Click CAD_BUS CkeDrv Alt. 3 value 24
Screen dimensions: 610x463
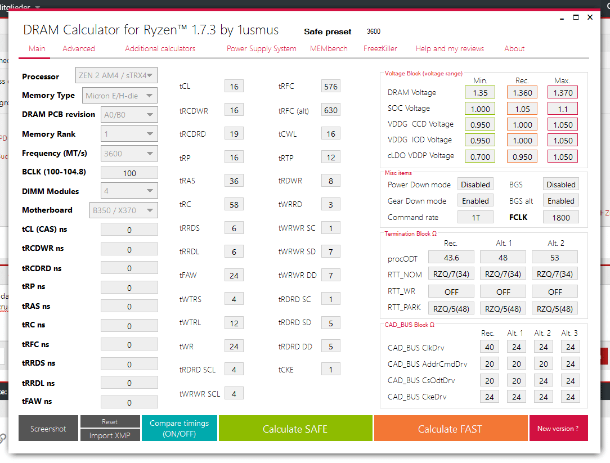pyautogui.click(x=570, y=397)
